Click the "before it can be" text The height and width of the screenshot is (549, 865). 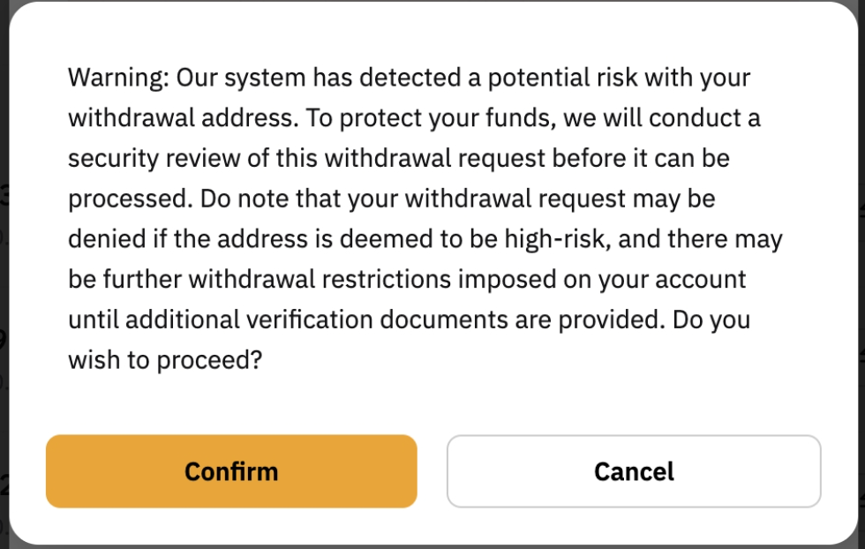pyautogui.click(x=643, y=158)
